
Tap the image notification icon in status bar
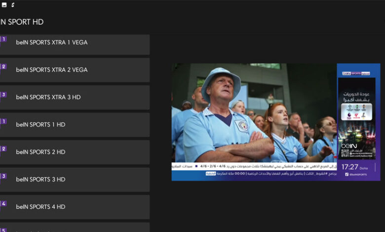pos(4,5)
